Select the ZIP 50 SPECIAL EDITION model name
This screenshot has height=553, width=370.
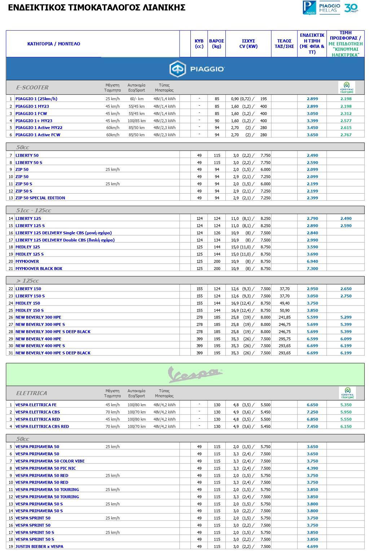click(40, 198)
